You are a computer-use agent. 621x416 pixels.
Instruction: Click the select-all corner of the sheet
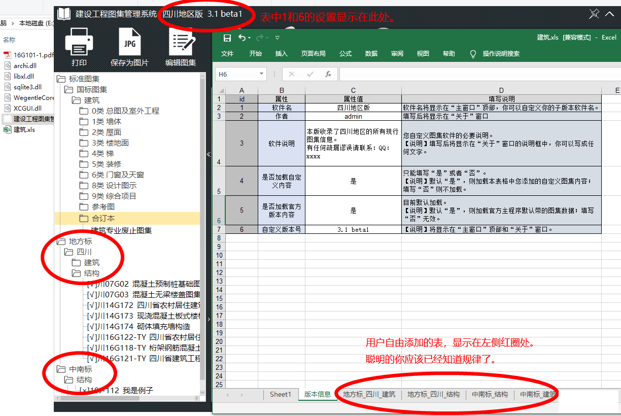point(219,91)
